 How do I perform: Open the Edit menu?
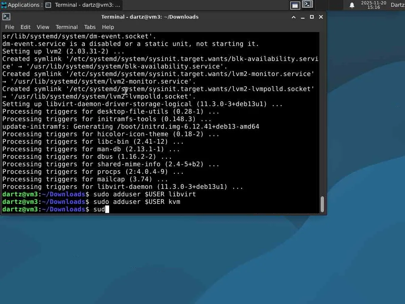(x=25, y=27)
